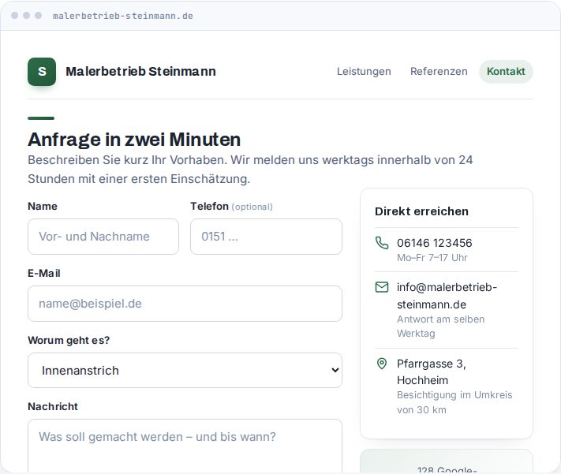
Task: Click the Direkt erreichen card heading
Action: 421,211
